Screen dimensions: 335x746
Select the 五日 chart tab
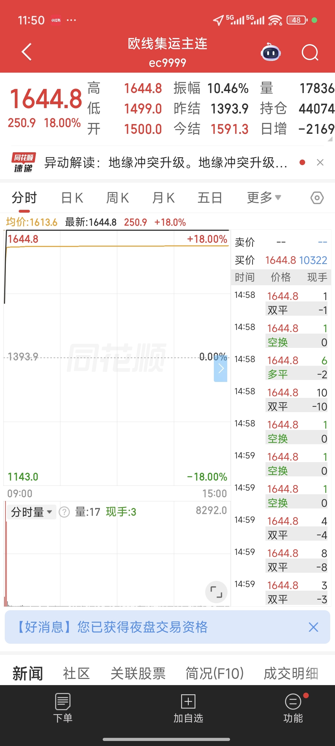210,198
